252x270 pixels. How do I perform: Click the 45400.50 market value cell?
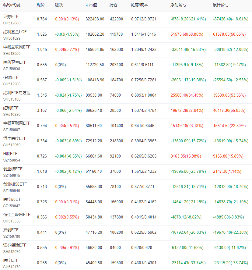pos(94,263)
